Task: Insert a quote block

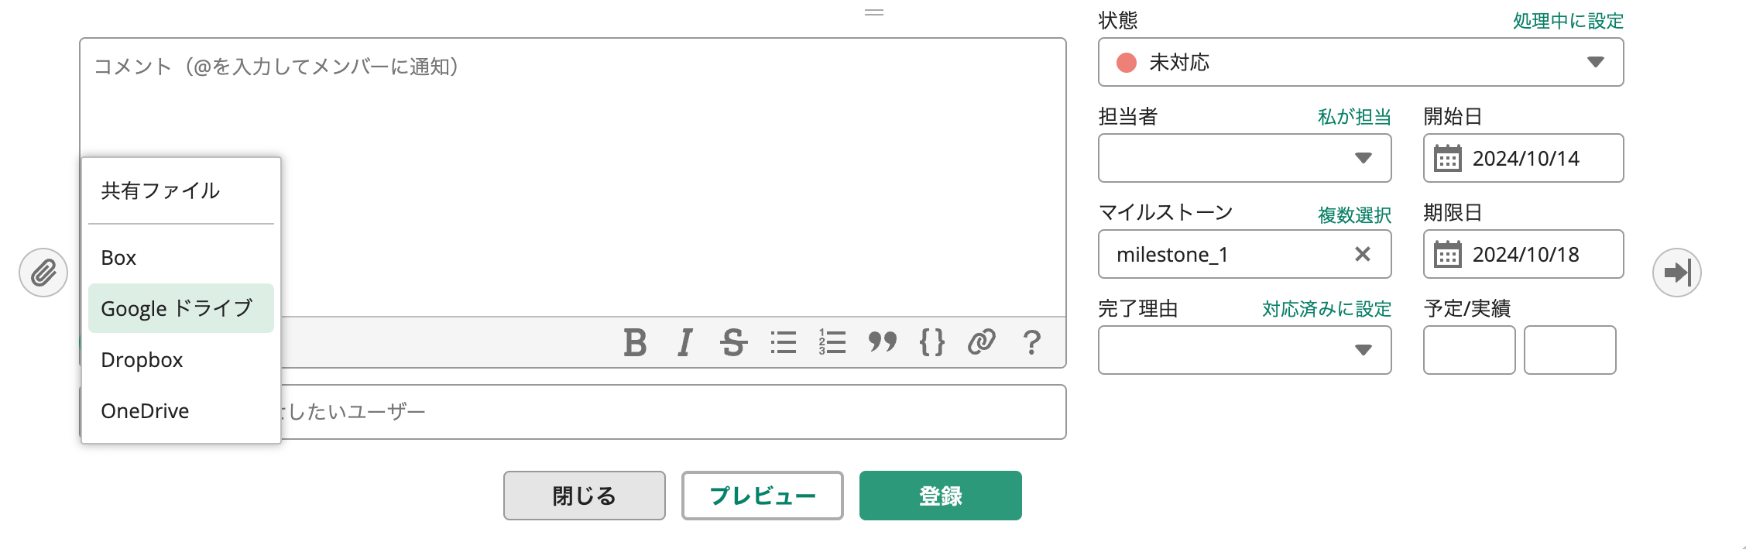Action: point(883,342)
